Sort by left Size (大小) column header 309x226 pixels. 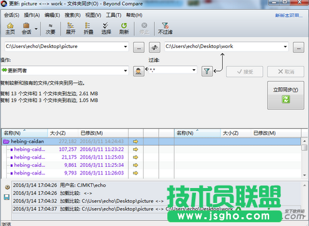63,133
